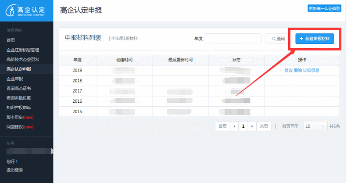Select 高新技术企业更名 menu item
The height and width of the screenshot is (183, 351).
point(23,59)
